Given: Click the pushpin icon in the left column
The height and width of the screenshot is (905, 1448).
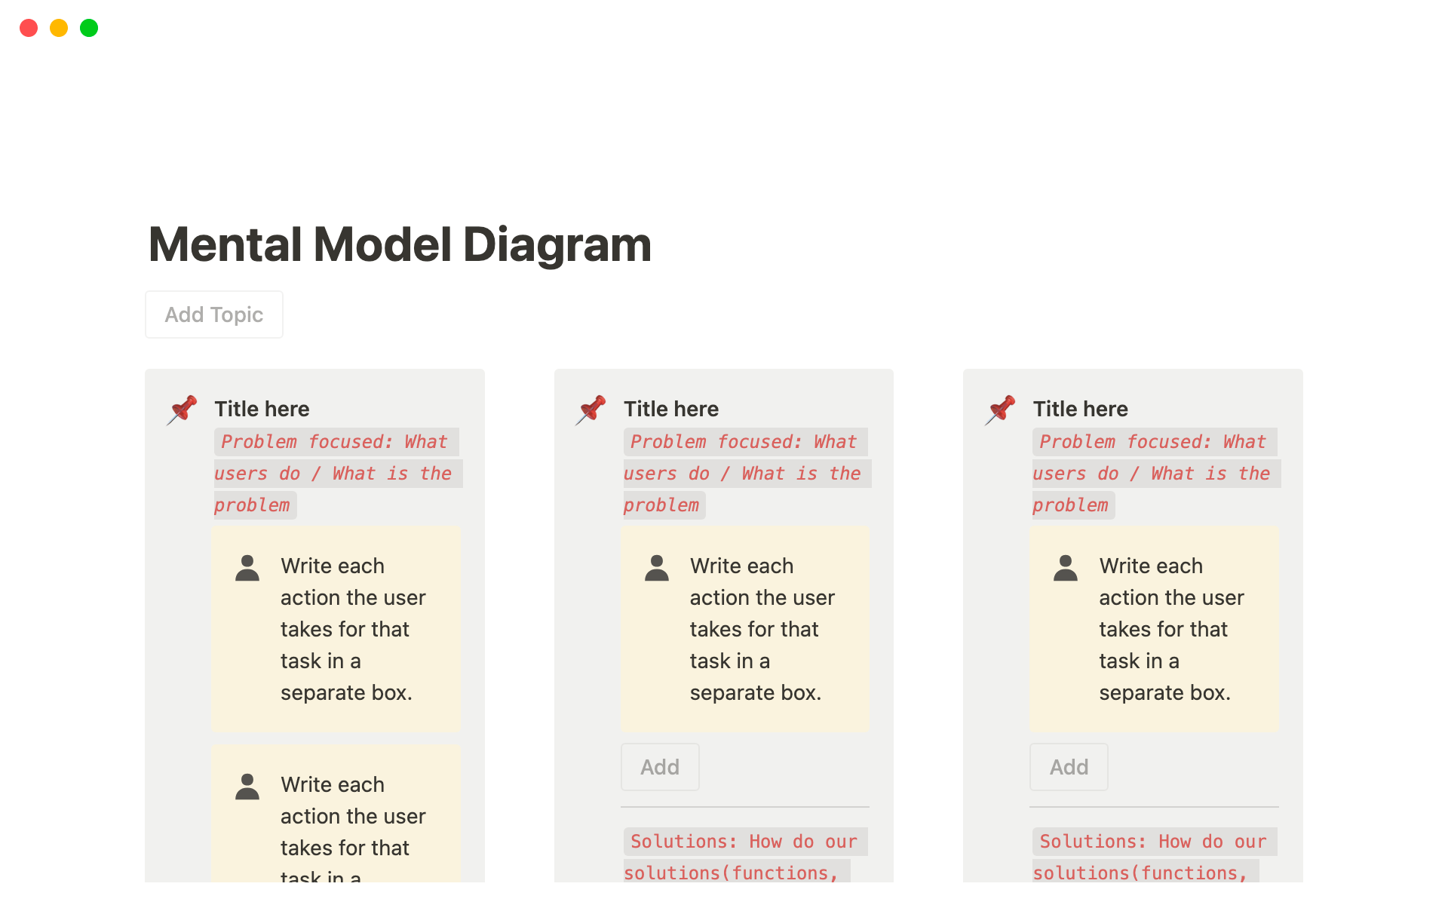Looking at the screenshot, I should [183, 410].
